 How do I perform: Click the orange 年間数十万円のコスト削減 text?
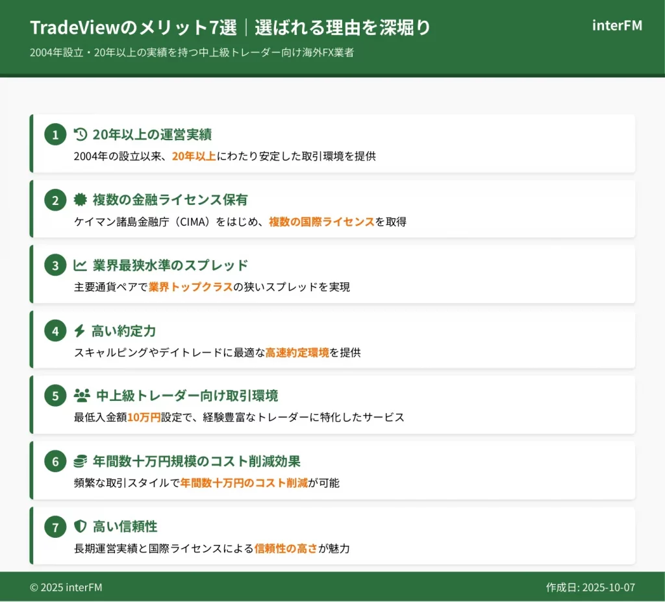[244, 483]
